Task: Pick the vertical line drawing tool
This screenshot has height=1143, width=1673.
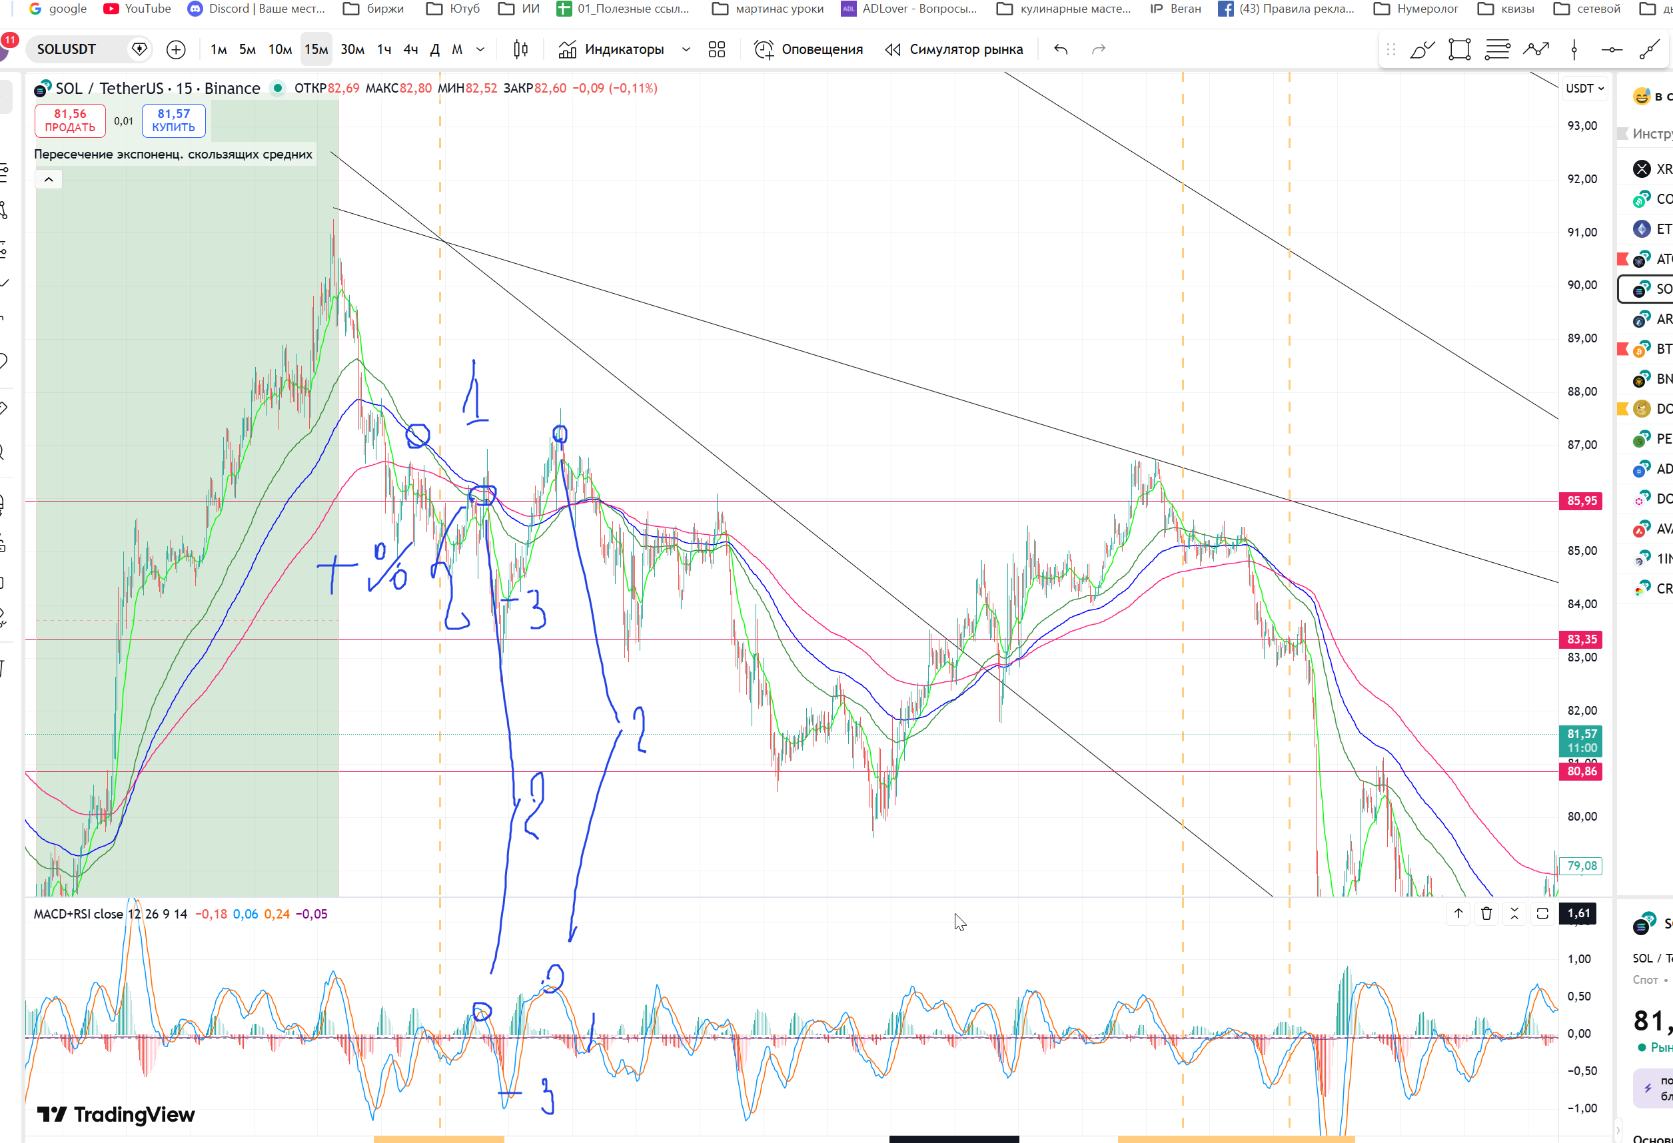Action: coord(1574,50)
